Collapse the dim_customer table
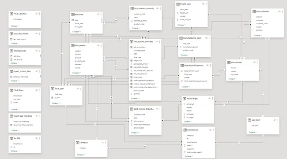Screen dimensions: 287x159 tap(258, 35)
